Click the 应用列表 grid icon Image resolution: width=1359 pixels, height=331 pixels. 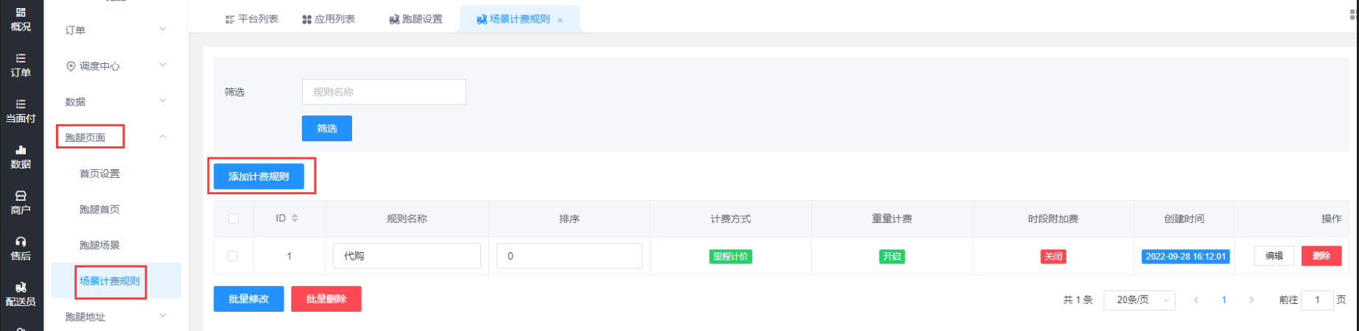(306, 19)
